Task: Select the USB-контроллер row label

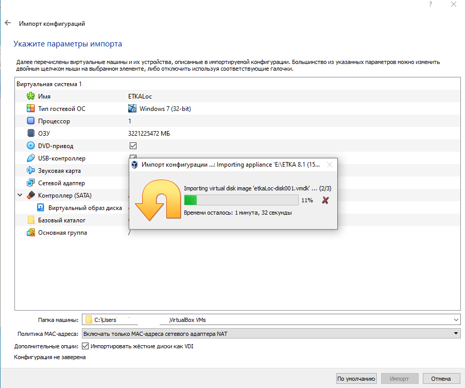Action: tap(62, 158)
